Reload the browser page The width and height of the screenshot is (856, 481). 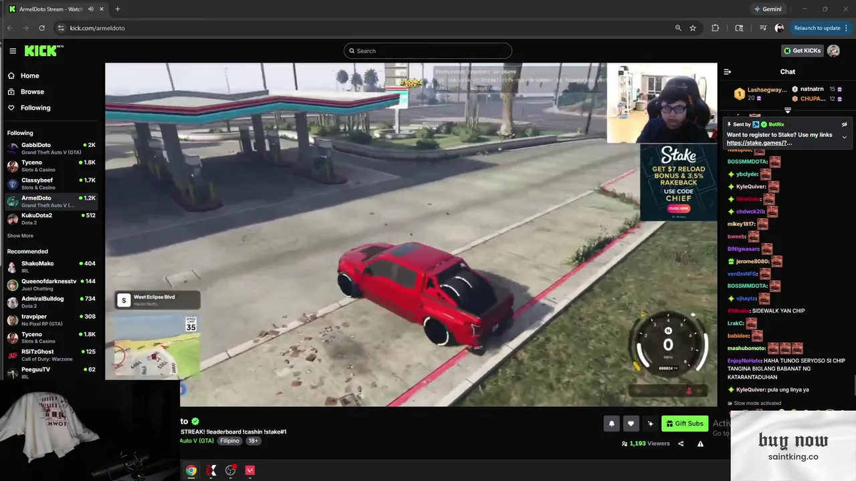pos(41,28)
